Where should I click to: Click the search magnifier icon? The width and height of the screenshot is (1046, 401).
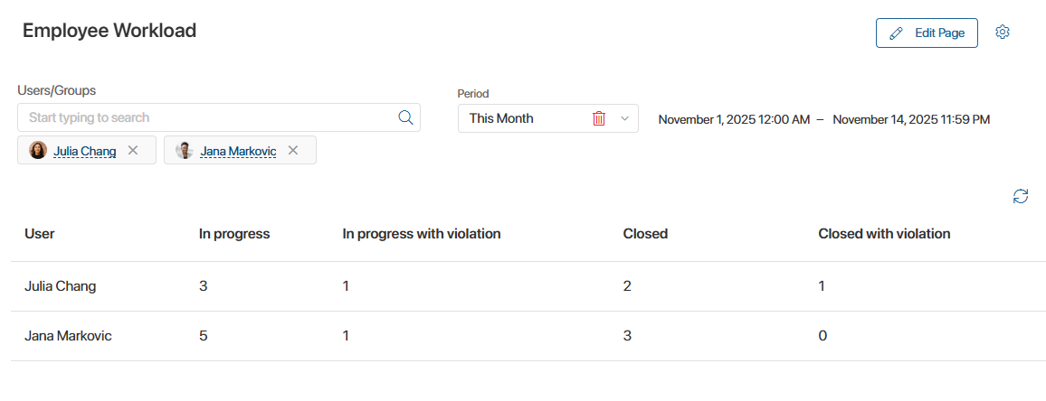click(405, 117)
